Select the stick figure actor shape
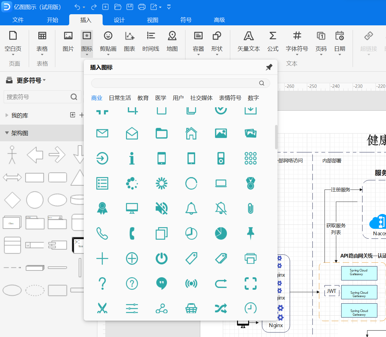Image resolution: width=386 pixels, height=337 pixels. click(x=12, y=155)
